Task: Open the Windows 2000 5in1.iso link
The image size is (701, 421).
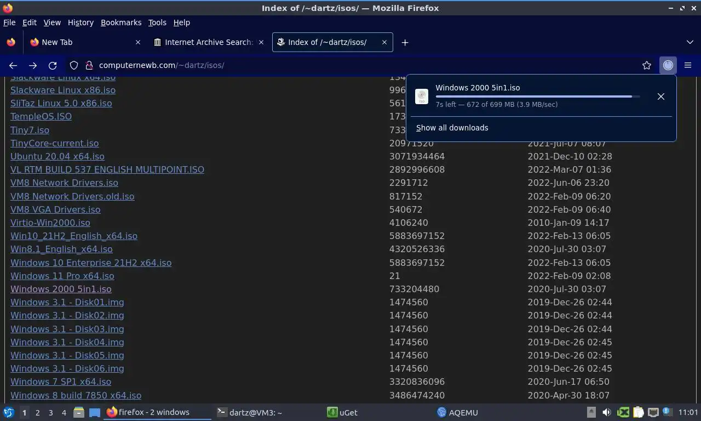Action: click(x=61, y=289)
